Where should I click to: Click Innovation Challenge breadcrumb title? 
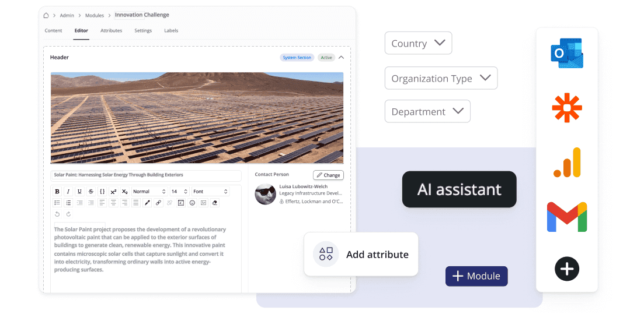(142, 15)
